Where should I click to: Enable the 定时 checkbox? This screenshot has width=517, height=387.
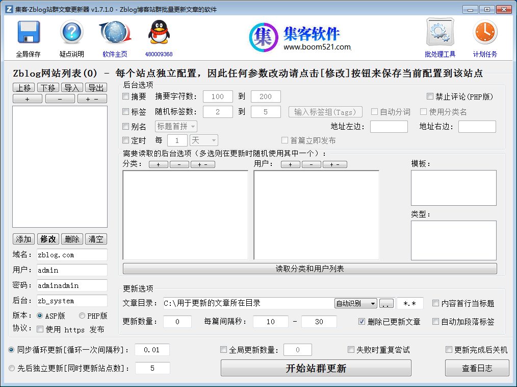125,140
